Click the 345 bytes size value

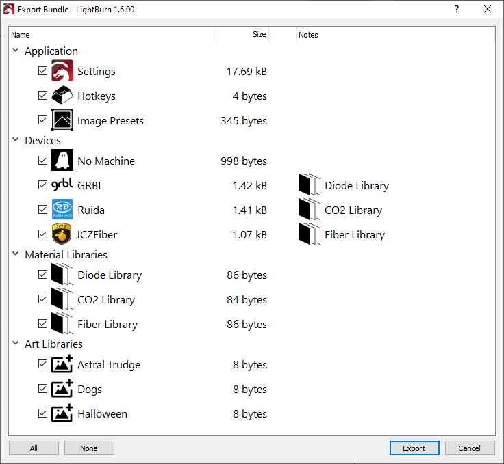(x=244, y=120)
